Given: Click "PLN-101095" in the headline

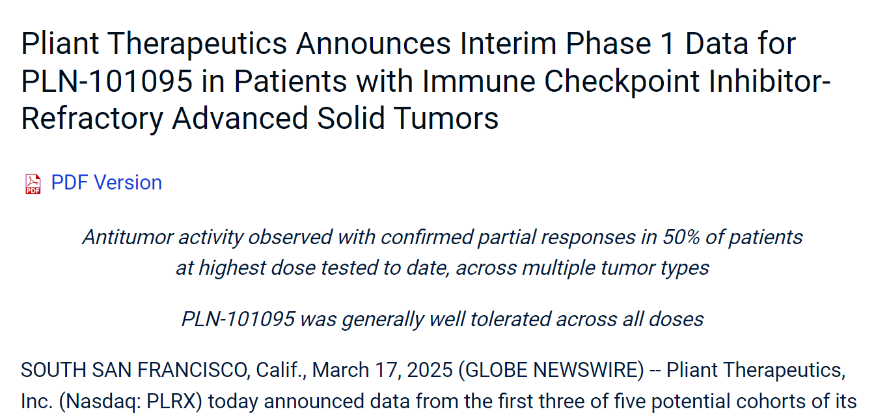Looking at the screenshot, I should point(107,81).
